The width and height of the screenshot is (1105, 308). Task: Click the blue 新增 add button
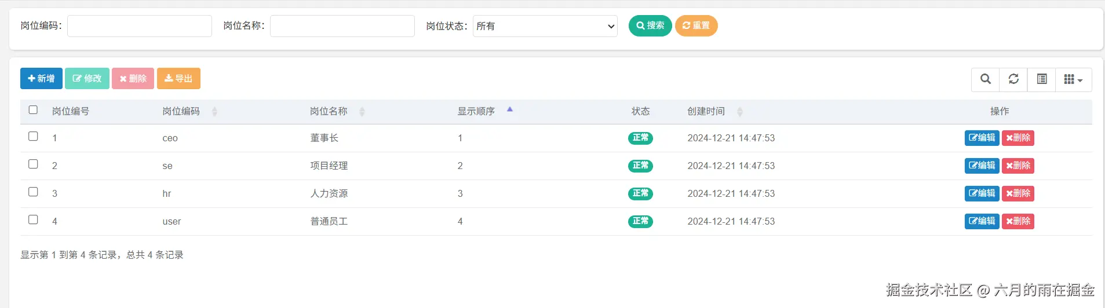(41, 79)
